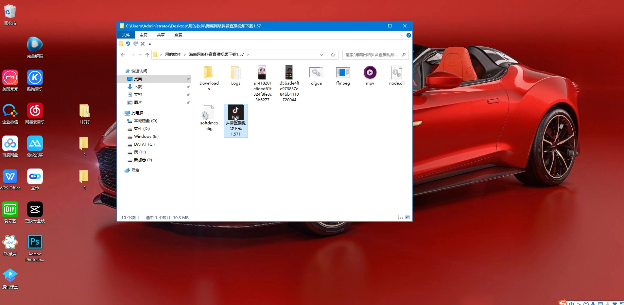Image resolution: width=624 pixels, height=305 pixels.
Task: Select the node.dll file
Action: point(397,76)
